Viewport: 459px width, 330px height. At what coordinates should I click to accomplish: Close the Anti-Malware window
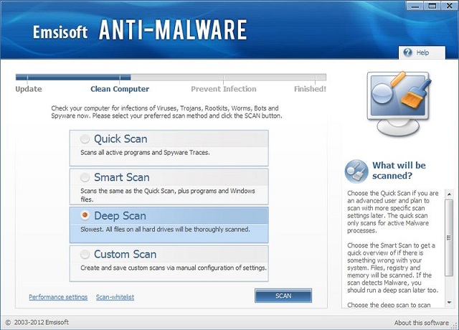click(x=450, y=6)
